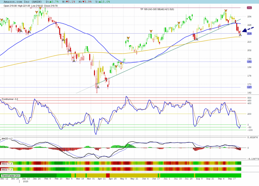Click the orange sell marker above the mid-May gap
259x186 pixels.
[x=128, y=38]
